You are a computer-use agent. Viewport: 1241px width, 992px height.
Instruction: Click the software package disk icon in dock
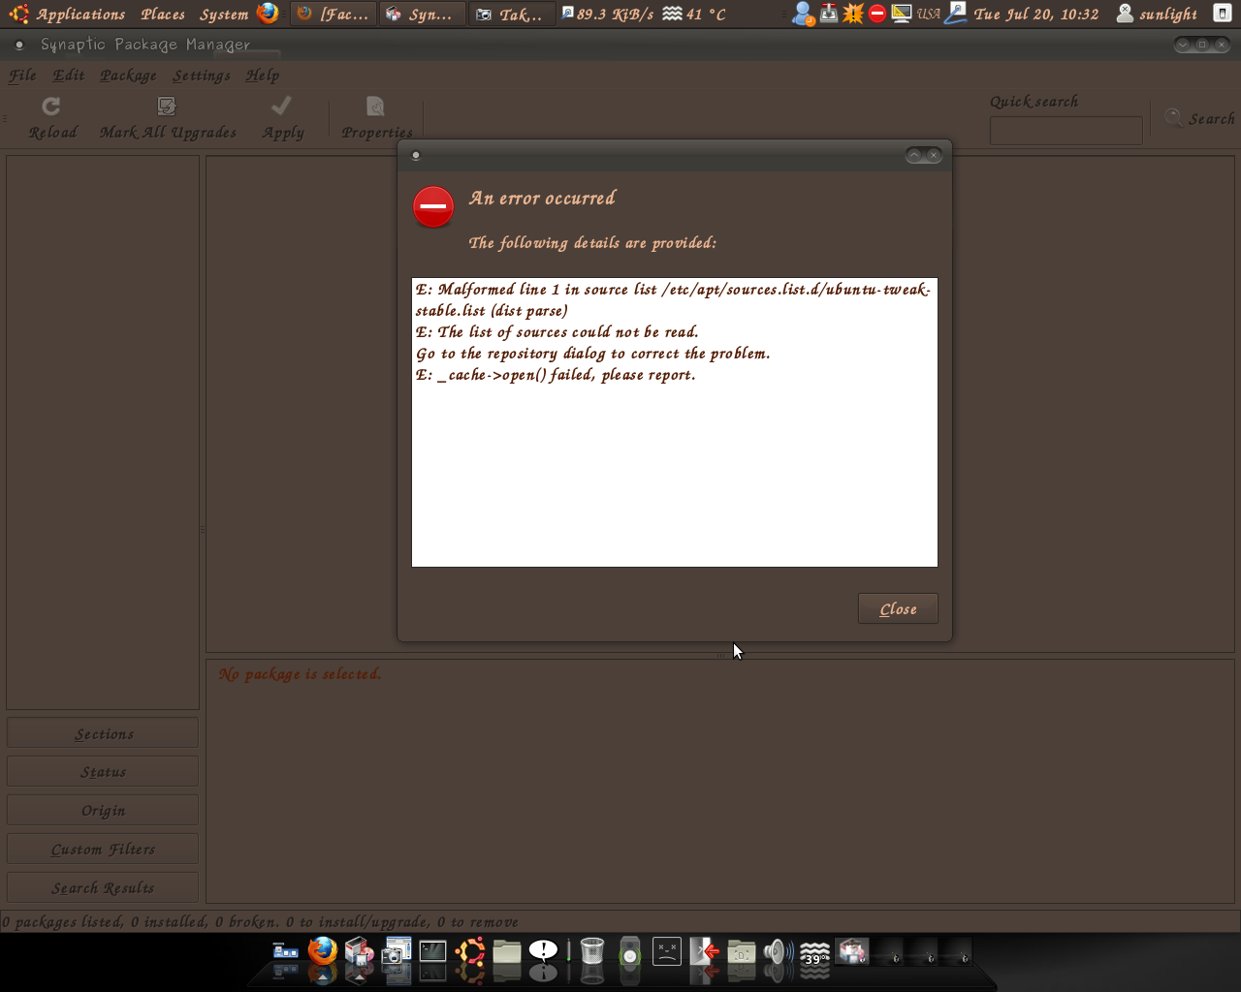click(360, 952)
